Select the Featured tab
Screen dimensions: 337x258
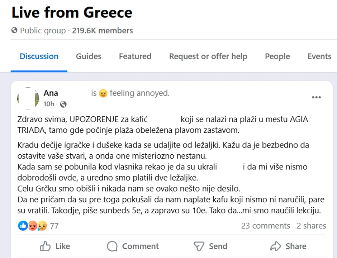click(x=135, y=56)
